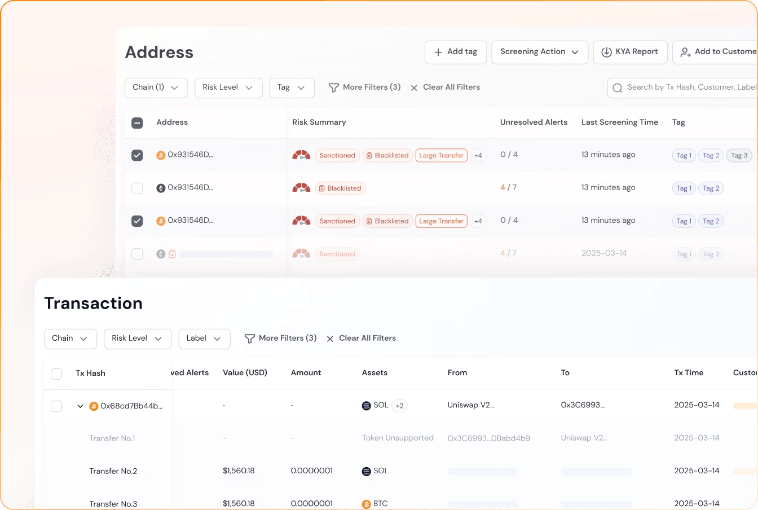The image size is (758, 510).
Task: Click the Bitcoin icon beside first address
Action: [161, 155]
